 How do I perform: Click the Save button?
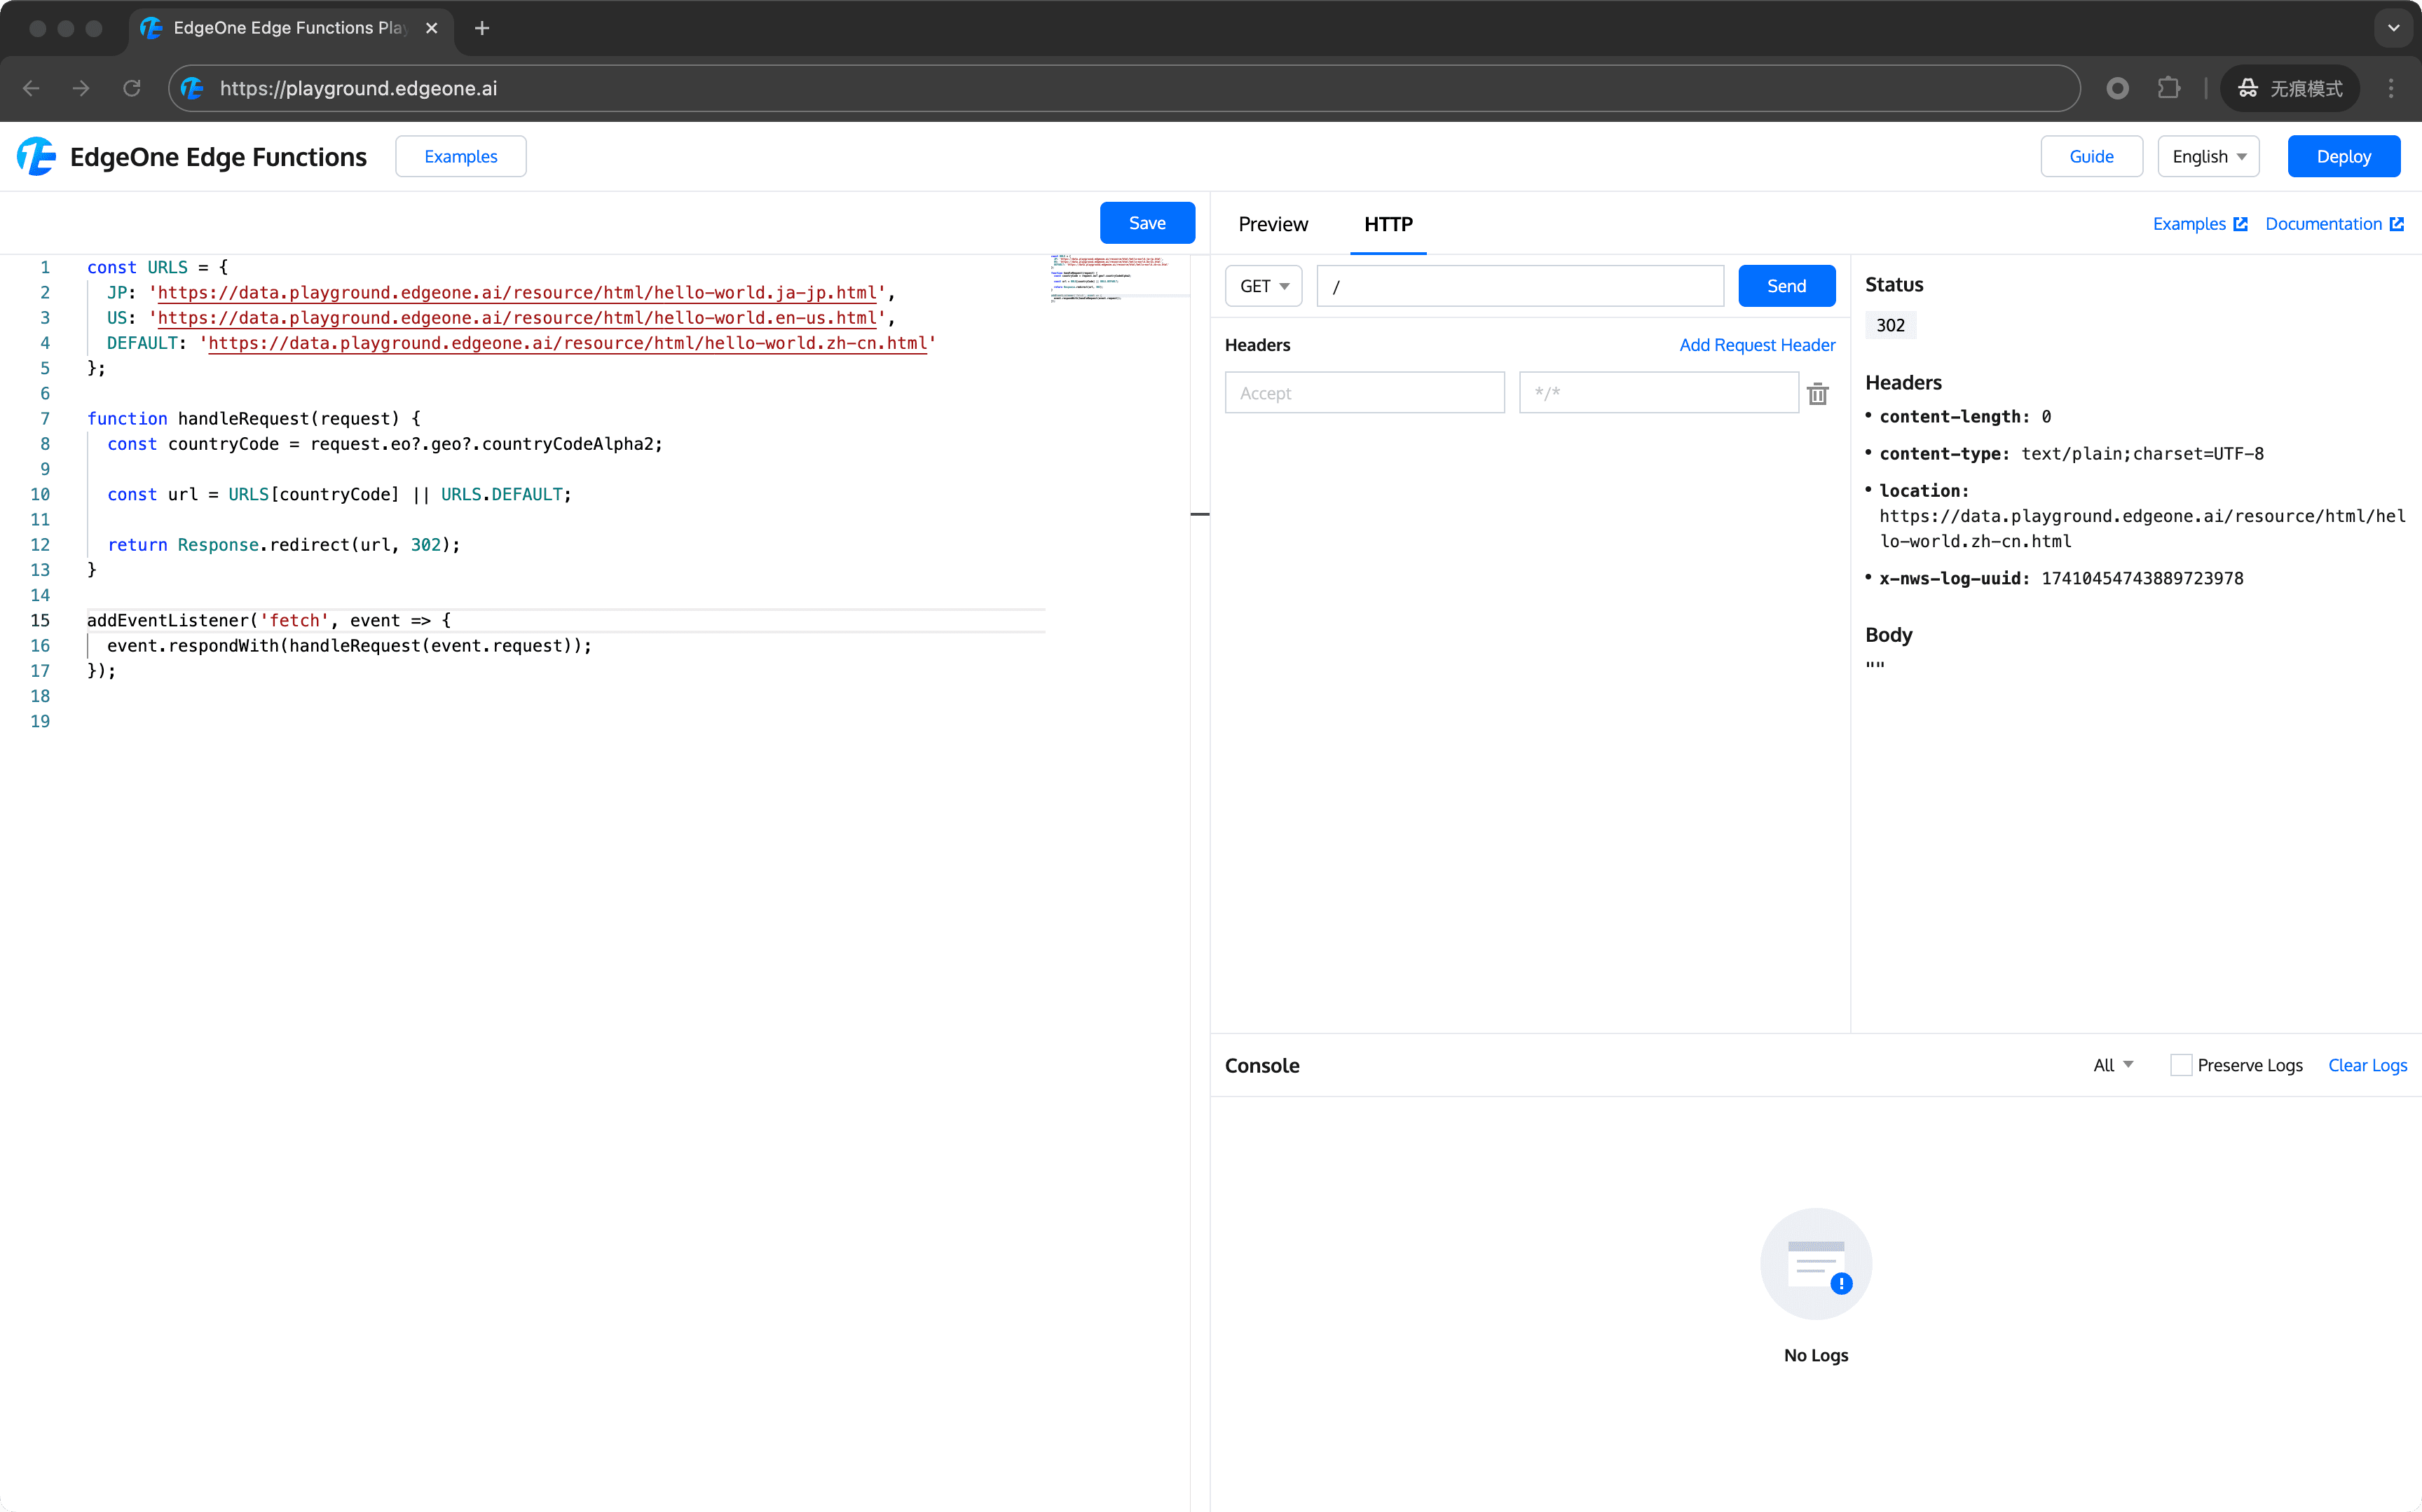click(x=1147, y=223)
